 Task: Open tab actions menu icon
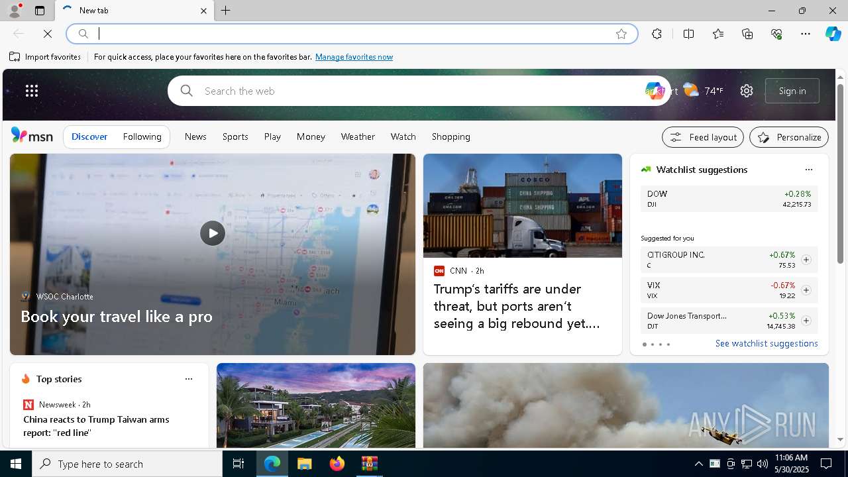coord(40,11)
